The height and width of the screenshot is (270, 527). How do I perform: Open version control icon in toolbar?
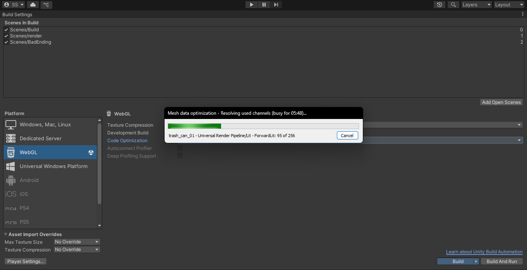[46, 5]
